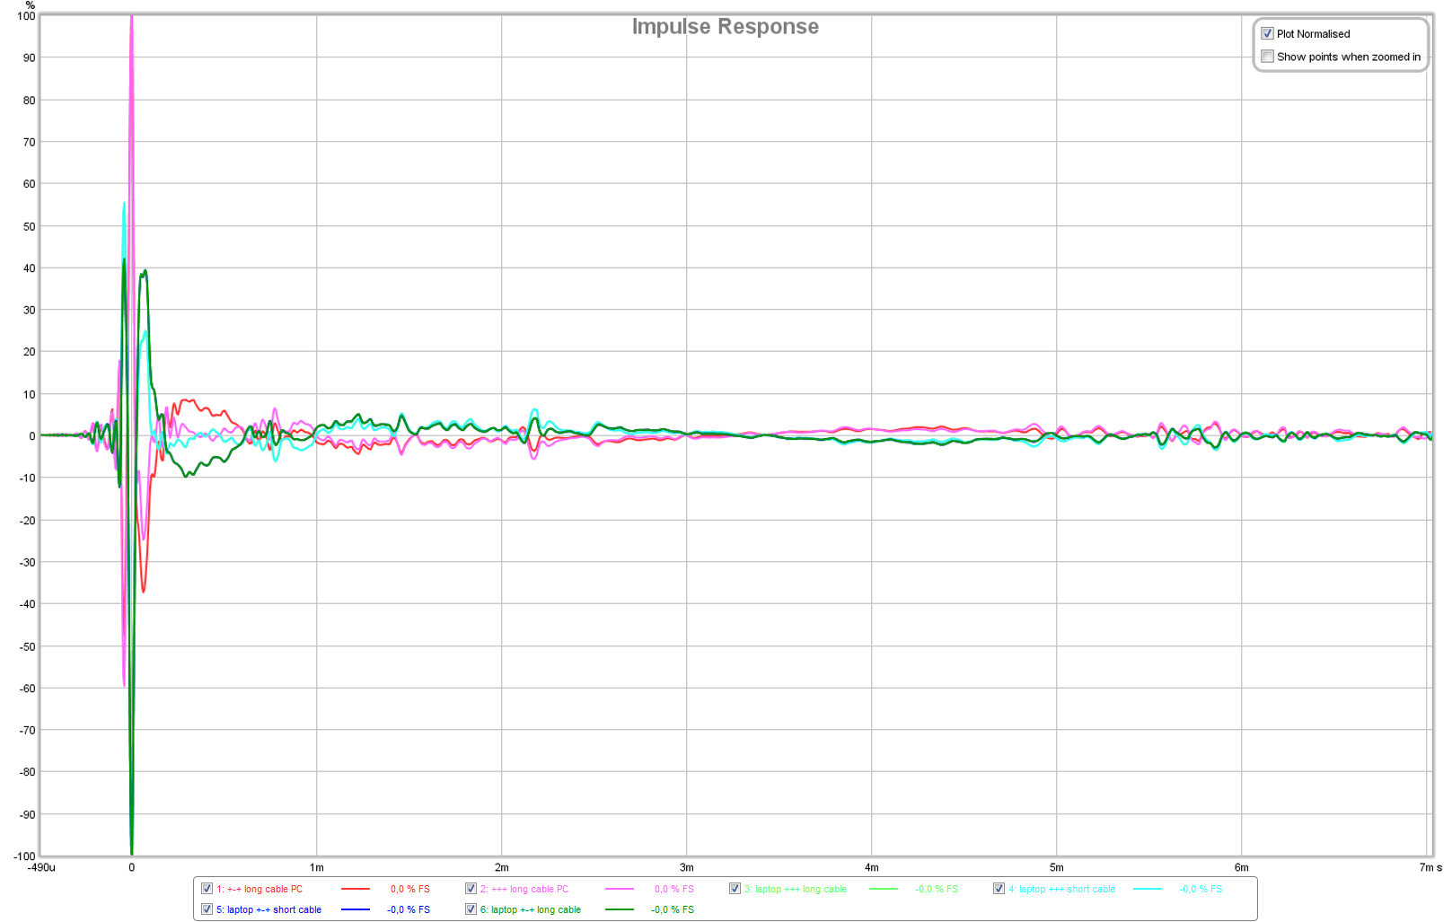
Task: Uncheck trace 3 'laptop +++ long cable'
Action: pos(735,889)
